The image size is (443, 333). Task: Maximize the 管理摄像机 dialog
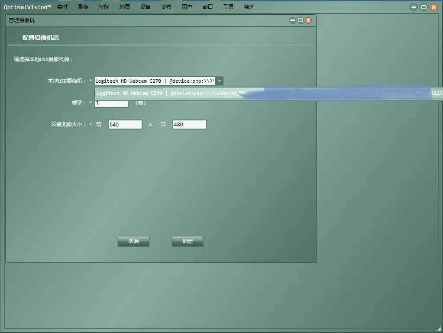[x=301, y=20]
